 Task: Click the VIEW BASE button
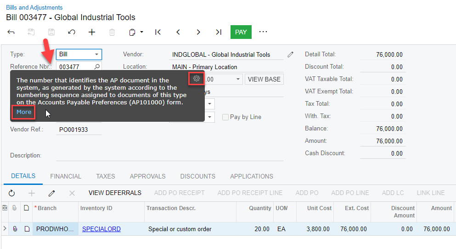pyautogui.click(x=264, y=79)
